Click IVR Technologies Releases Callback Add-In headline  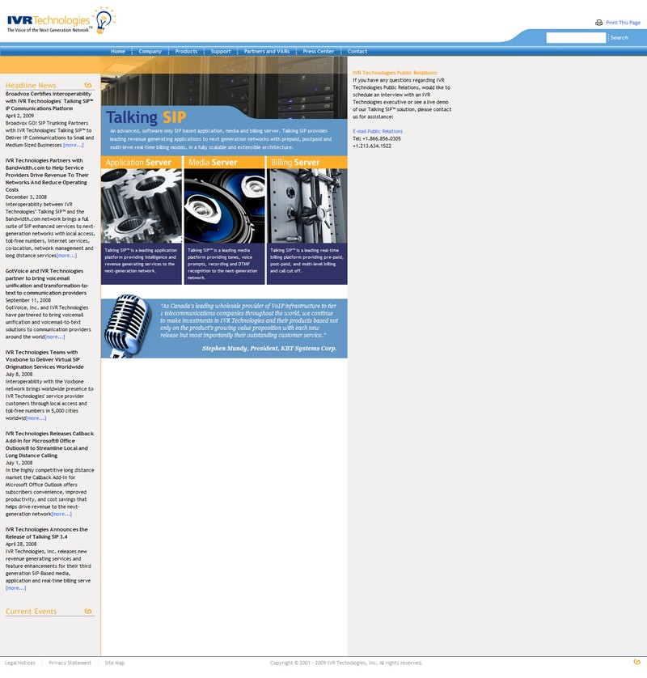pyautogui.click(x=49, y=444)
